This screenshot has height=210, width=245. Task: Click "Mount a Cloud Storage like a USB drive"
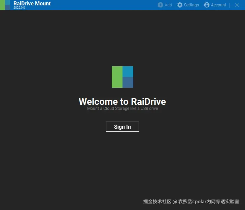point(123,109)
